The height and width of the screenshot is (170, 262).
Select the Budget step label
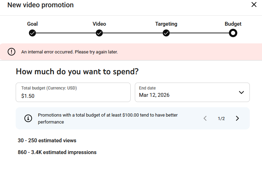pos(233,24)
